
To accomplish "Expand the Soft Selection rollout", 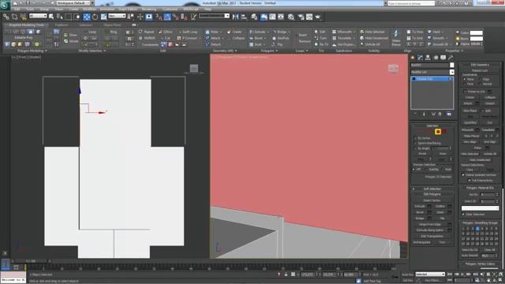I will coord(432,189).
